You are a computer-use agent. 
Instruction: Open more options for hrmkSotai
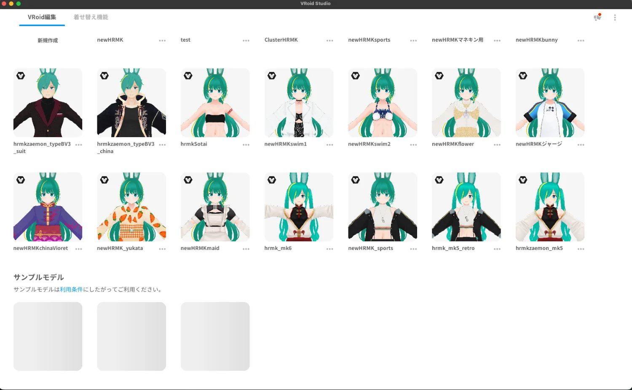[x=246, y=145]
